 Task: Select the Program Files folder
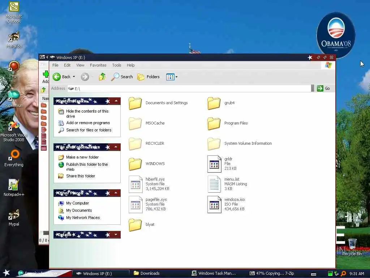click(228, 123)
